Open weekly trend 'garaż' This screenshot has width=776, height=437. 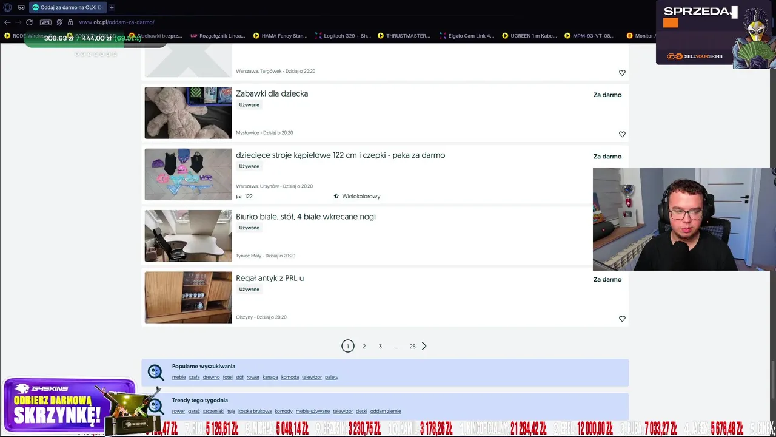pos(194,411)
